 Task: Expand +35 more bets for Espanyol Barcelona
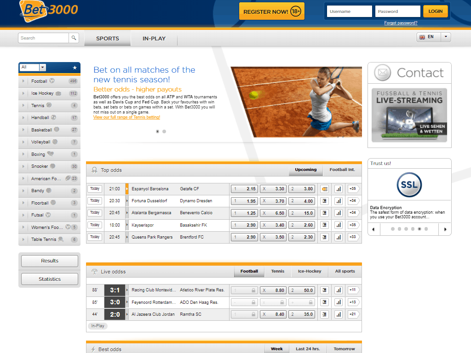pos(353,189)
